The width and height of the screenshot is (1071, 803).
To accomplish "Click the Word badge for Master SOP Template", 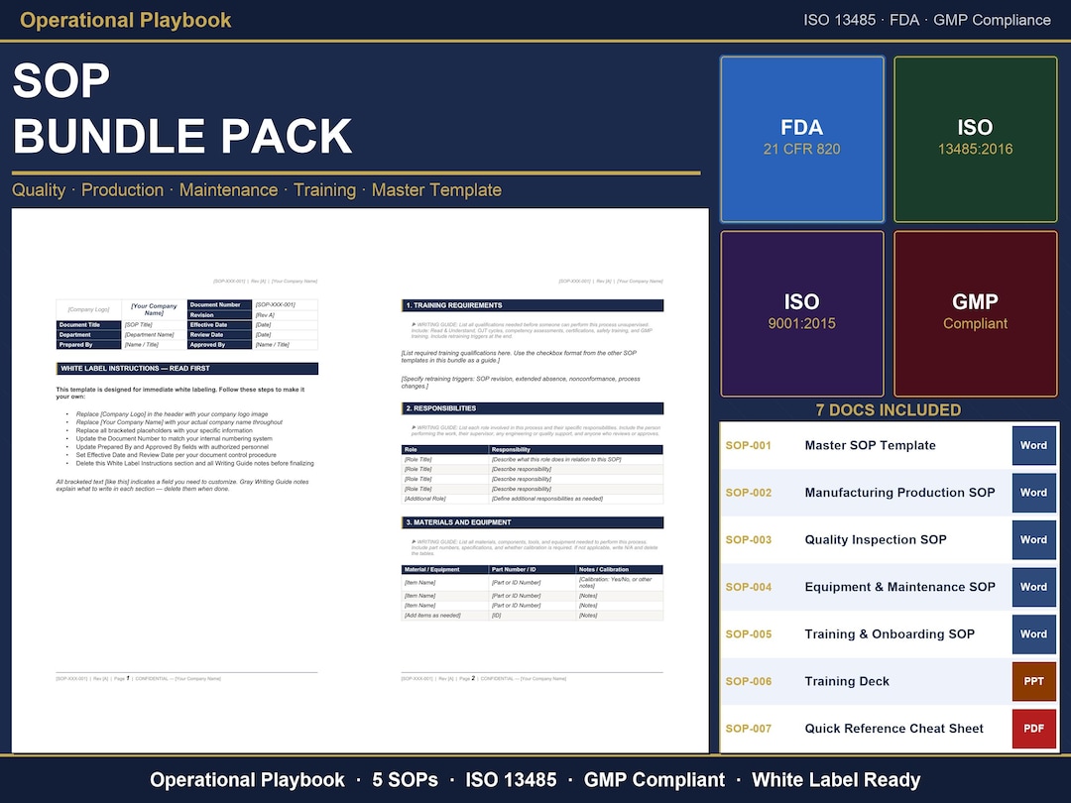I will click(x=1033, y=445).
